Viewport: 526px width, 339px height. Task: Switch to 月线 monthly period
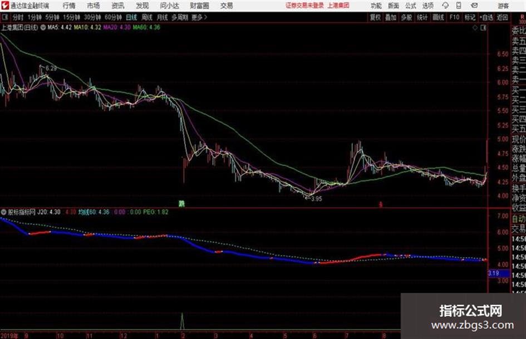click(163, 17)
